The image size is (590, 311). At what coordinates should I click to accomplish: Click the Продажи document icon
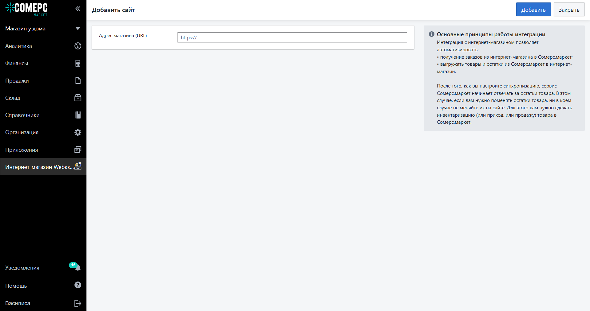point(78,80)
